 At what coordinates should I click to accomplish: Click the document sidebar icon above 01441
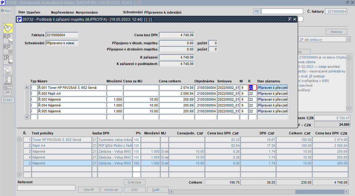8,91
